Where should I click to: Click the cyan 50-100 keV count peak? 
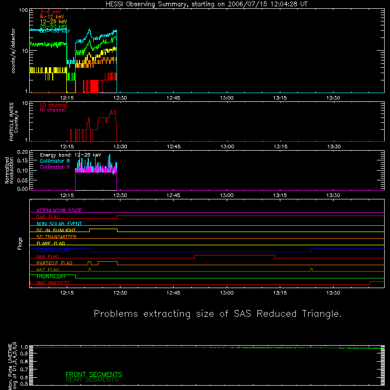90,30
